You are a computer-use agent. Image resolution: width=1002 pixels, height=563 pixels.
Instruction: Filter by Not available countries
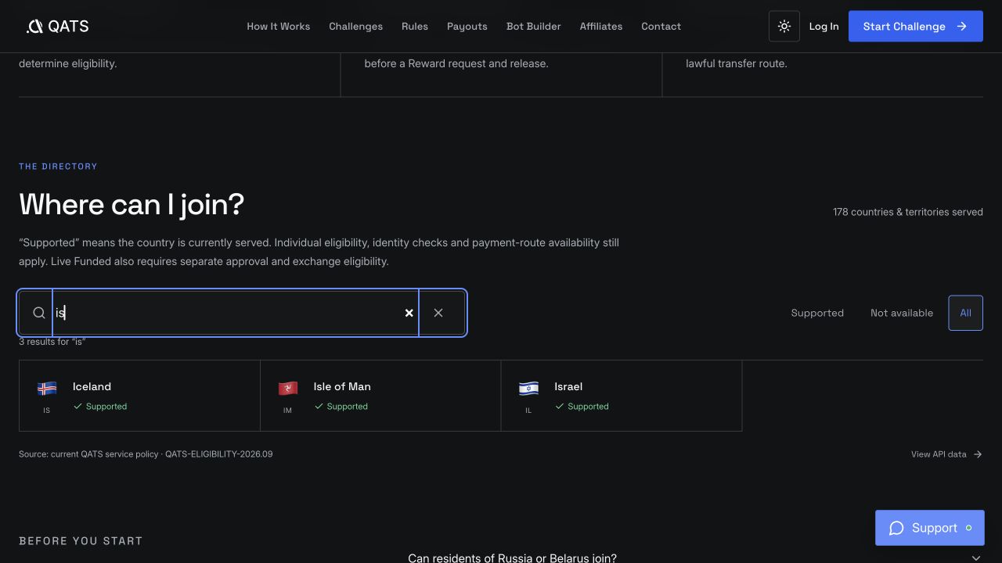902,313
